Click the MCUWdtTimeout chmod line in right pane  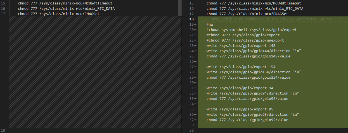click(x=254, y=3)
